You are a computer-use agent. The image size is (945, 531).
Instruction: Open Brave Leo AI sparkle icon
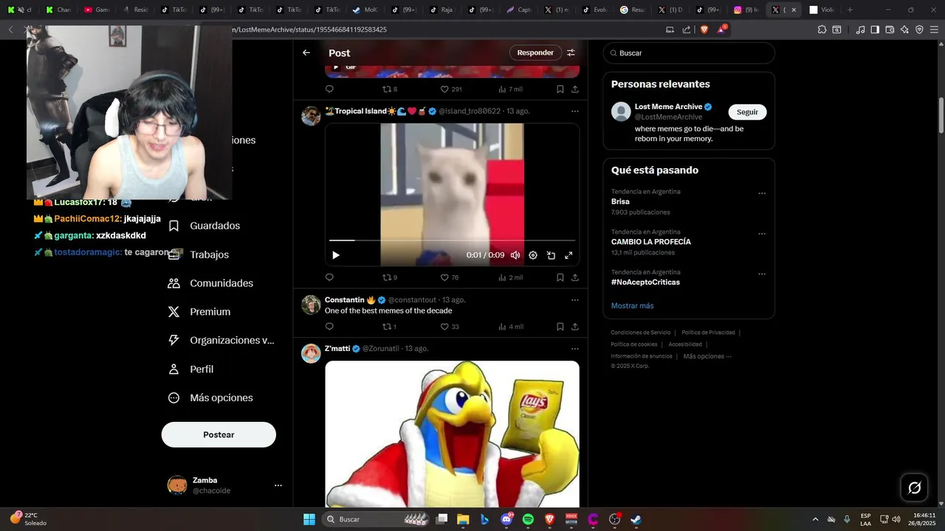pyautogui.click(x=904, y=29)
